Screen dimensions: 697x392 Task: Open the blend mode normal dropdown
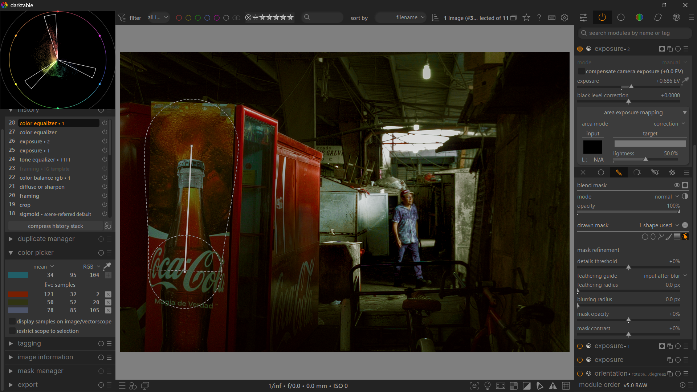click(667, 197)
